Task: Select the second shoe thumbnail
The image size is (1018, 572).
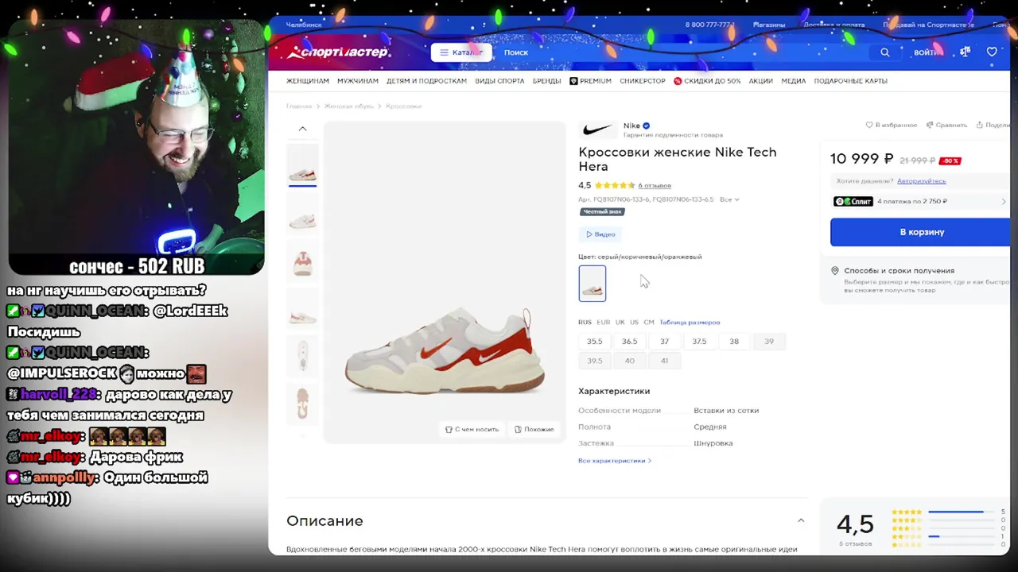Action: click(302, 213)
